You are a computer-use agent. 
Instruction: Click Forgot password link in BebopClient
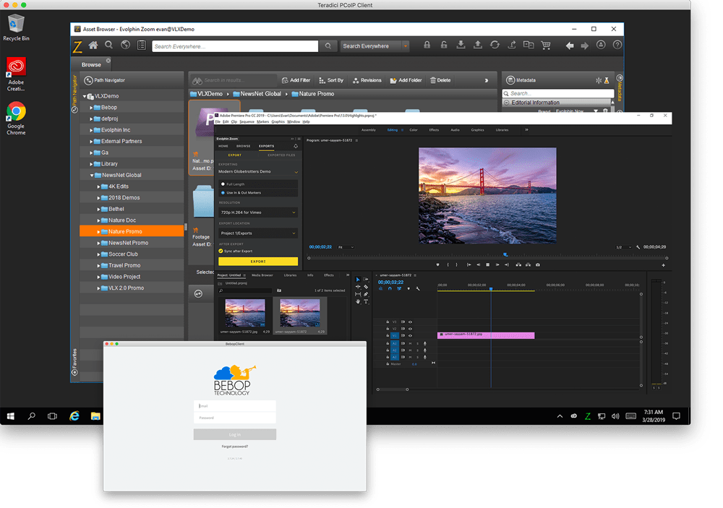click(x=235, y=447)
